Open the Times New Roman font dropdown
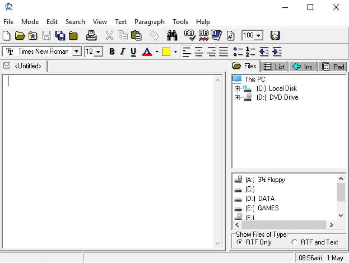 (x=76, y=51)
